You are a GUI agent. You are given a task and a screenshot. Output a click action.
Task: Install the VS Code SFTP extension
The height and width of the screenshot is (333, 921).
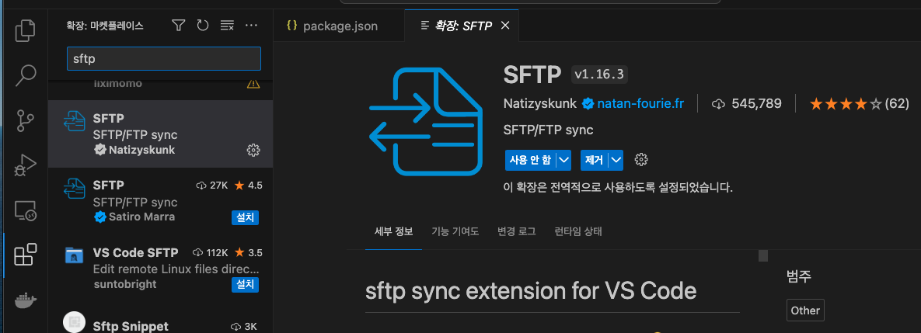245,284
